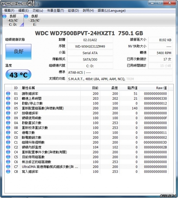Click the 臨界值 column header
Image resolution: width=178 pixels, height=198 pixels.
coord(129,88)
